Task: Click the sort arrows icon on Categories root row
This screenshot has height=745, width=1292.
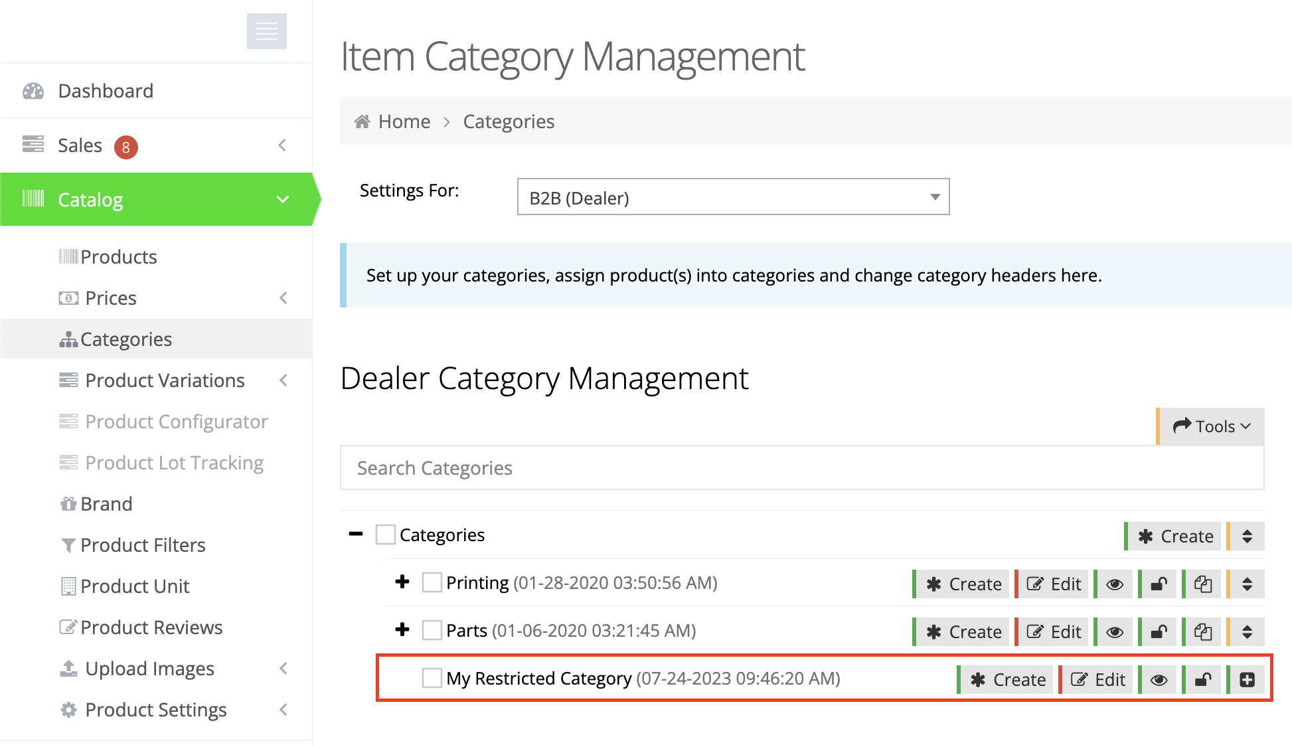Action: (x=1247, y=537)
